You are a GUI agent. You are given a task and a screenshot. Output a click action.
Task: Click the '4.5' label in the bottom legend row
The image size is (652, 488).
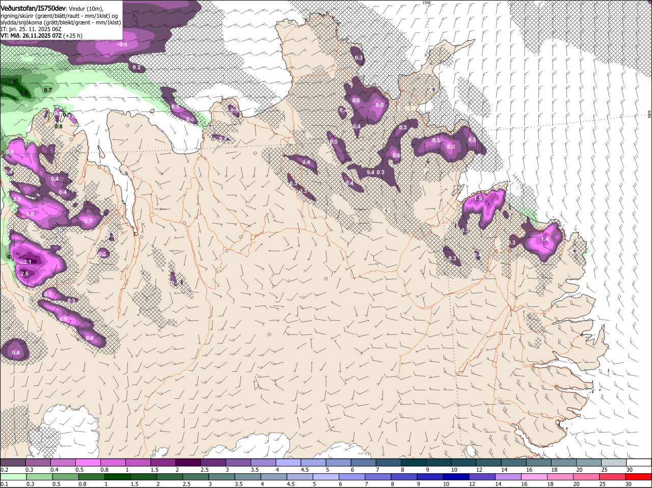(x=290, y=484)
